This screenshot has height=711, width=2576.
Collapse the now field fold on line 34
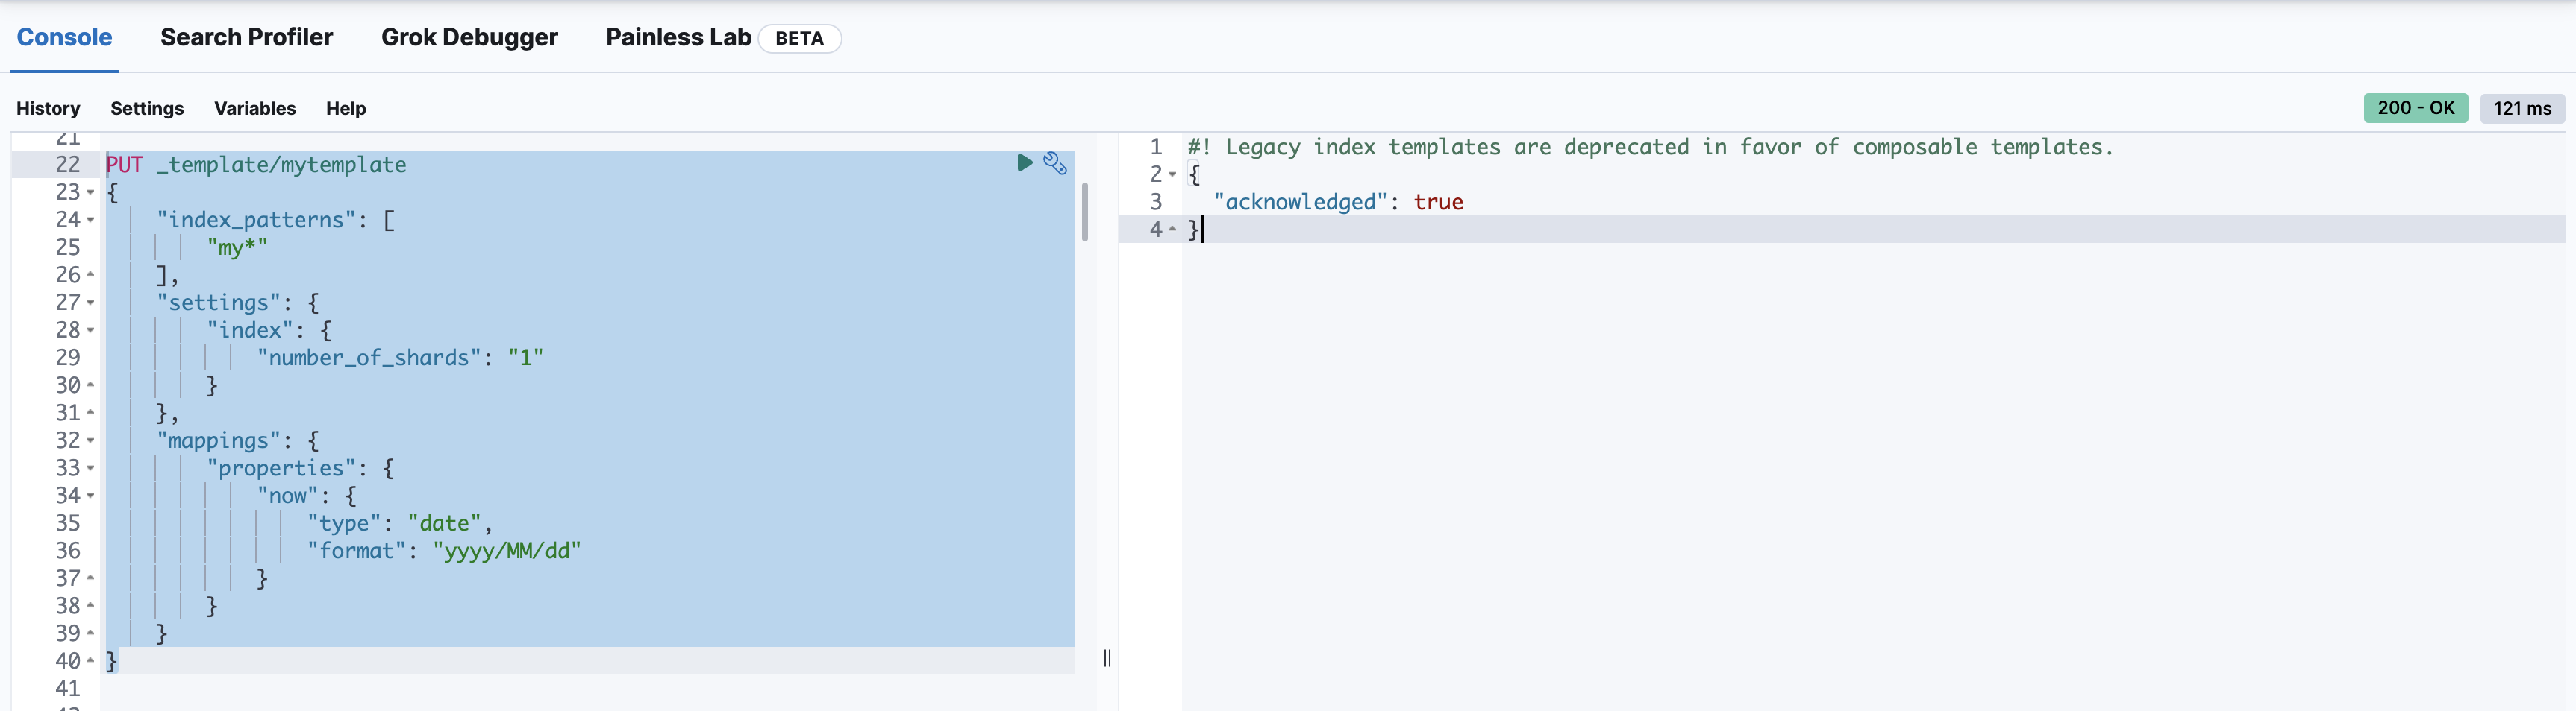[x=90, y=496]
